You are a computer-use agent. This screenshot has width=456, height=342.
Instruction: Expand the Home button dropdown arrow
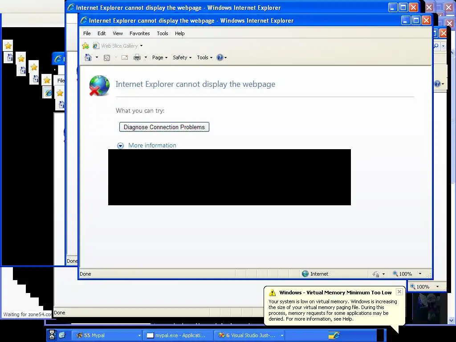tap(97, 57)
